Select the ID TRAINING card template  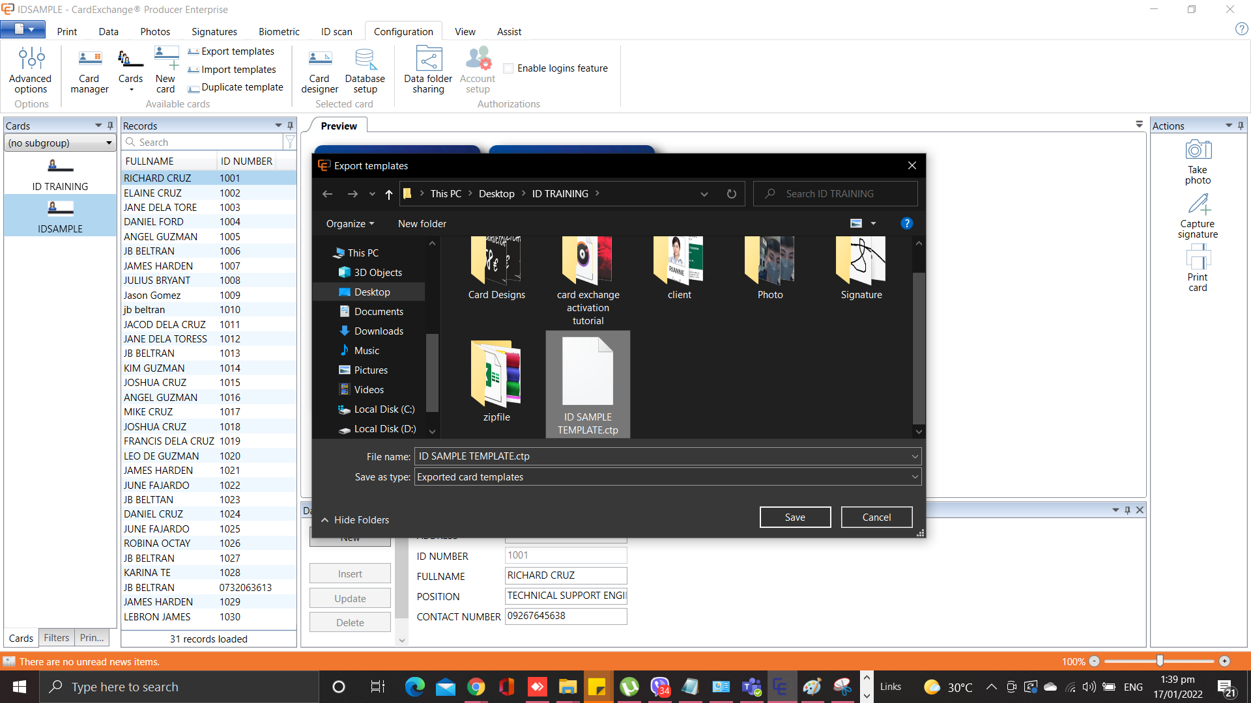coord(60,174)
